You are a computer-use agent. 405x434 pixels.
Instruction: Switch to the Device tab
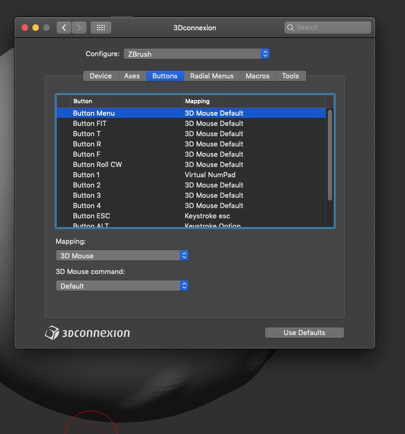(x=100, y=76)
